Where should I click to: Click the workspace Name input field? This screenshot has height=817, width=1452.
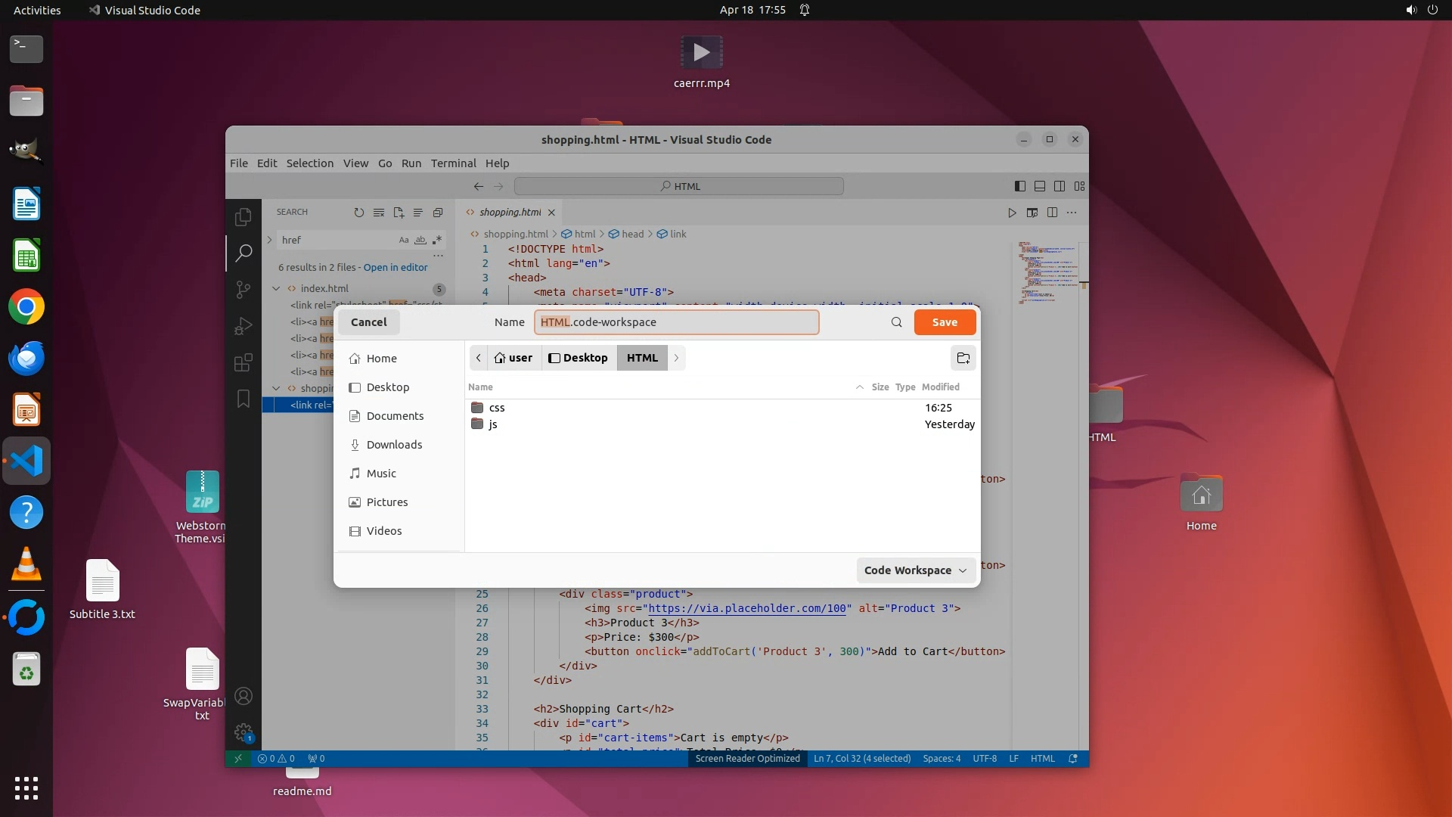(676, 322)
